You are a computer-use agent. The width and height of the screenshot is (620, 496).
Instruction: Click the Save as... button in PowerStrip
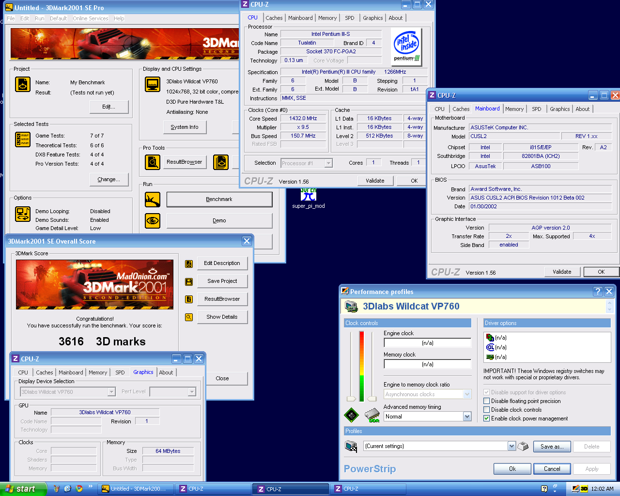(x=552, y=447)
